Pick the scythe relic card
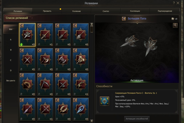184x123 pixels. [45, 84]
